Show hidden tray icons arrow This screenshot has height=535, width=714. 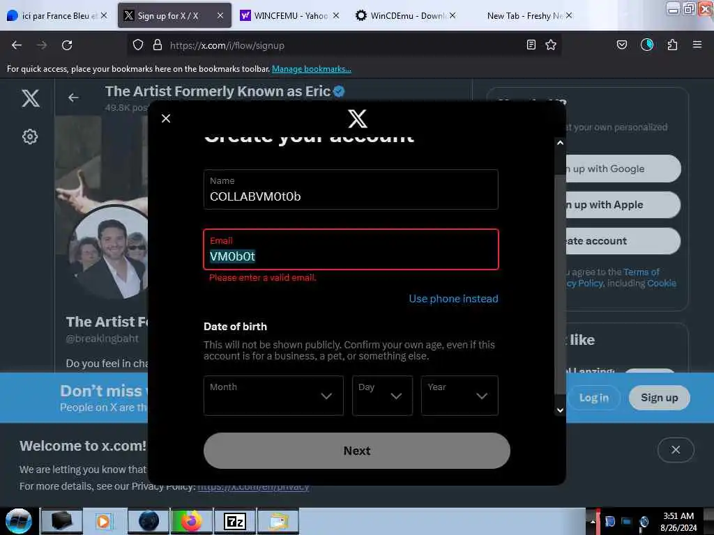click(x=593, y=522)
